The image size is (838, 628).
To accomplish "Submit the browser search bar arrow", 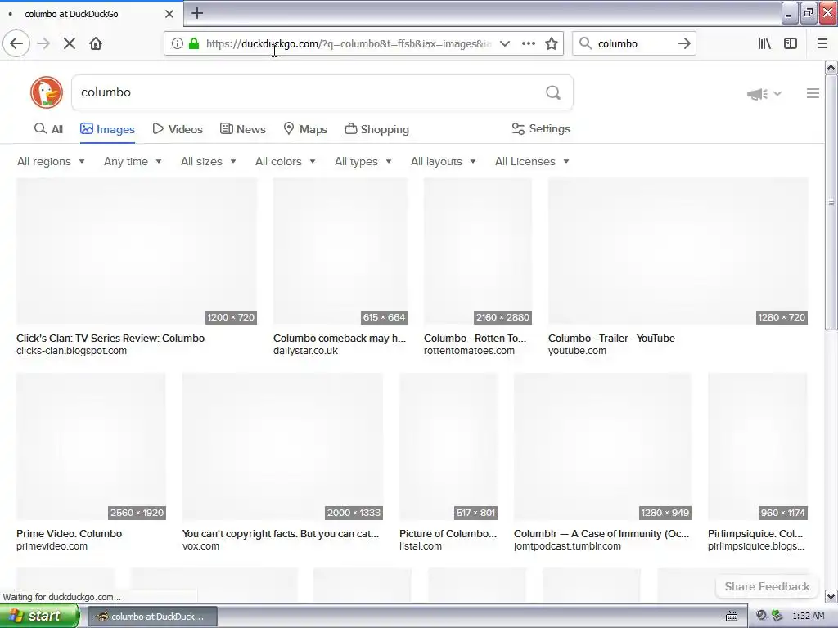I will pos(683,43).
